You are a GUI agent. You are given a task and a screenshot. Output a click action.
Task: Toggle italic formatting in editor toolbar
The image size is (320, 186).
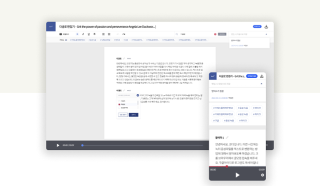click(83, 34)
